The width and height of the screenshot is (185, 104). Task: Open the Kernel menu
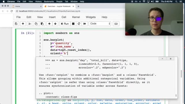(x=76, y=17)
